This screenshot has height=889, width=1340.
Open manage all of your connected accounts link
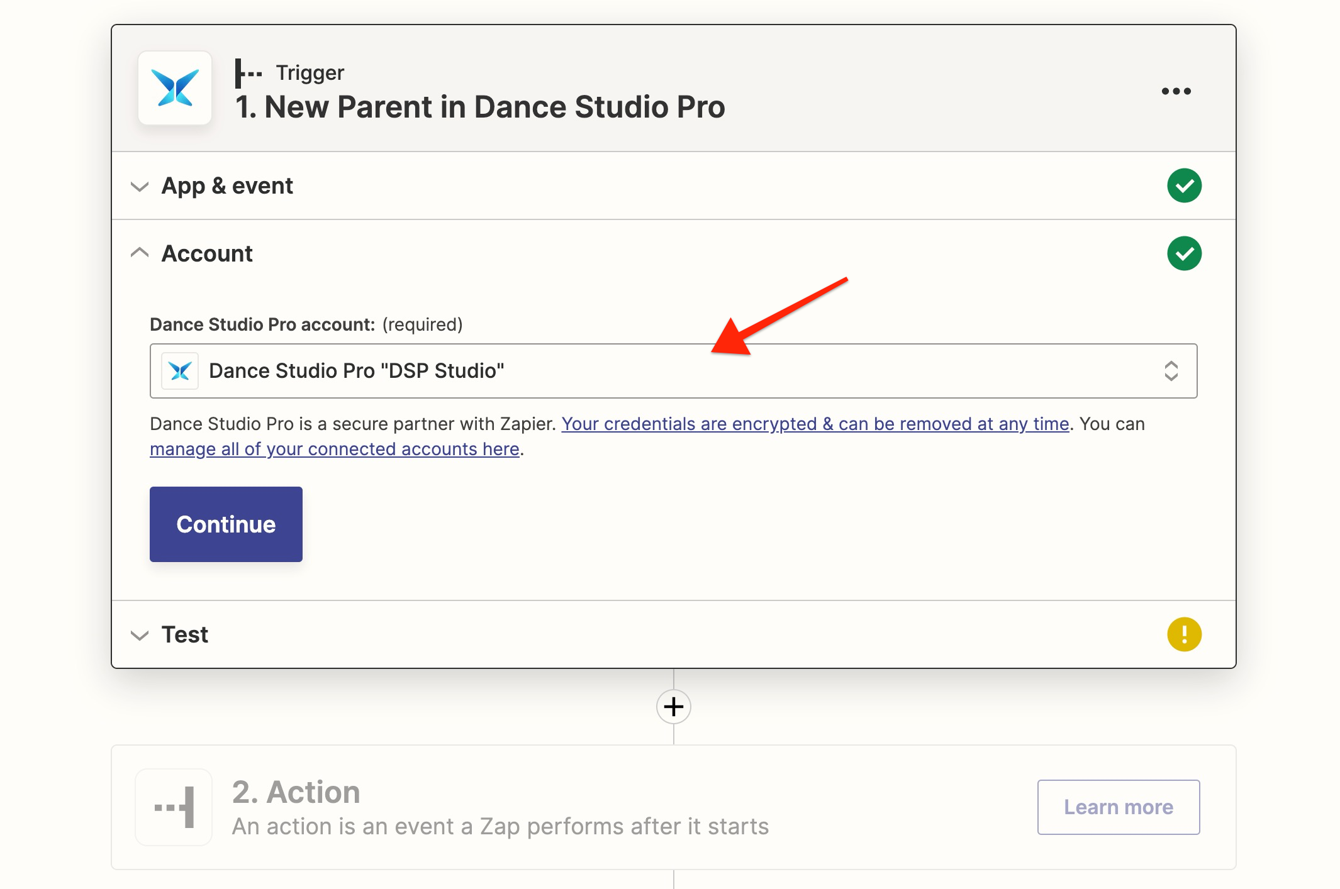tap(335, 449)
